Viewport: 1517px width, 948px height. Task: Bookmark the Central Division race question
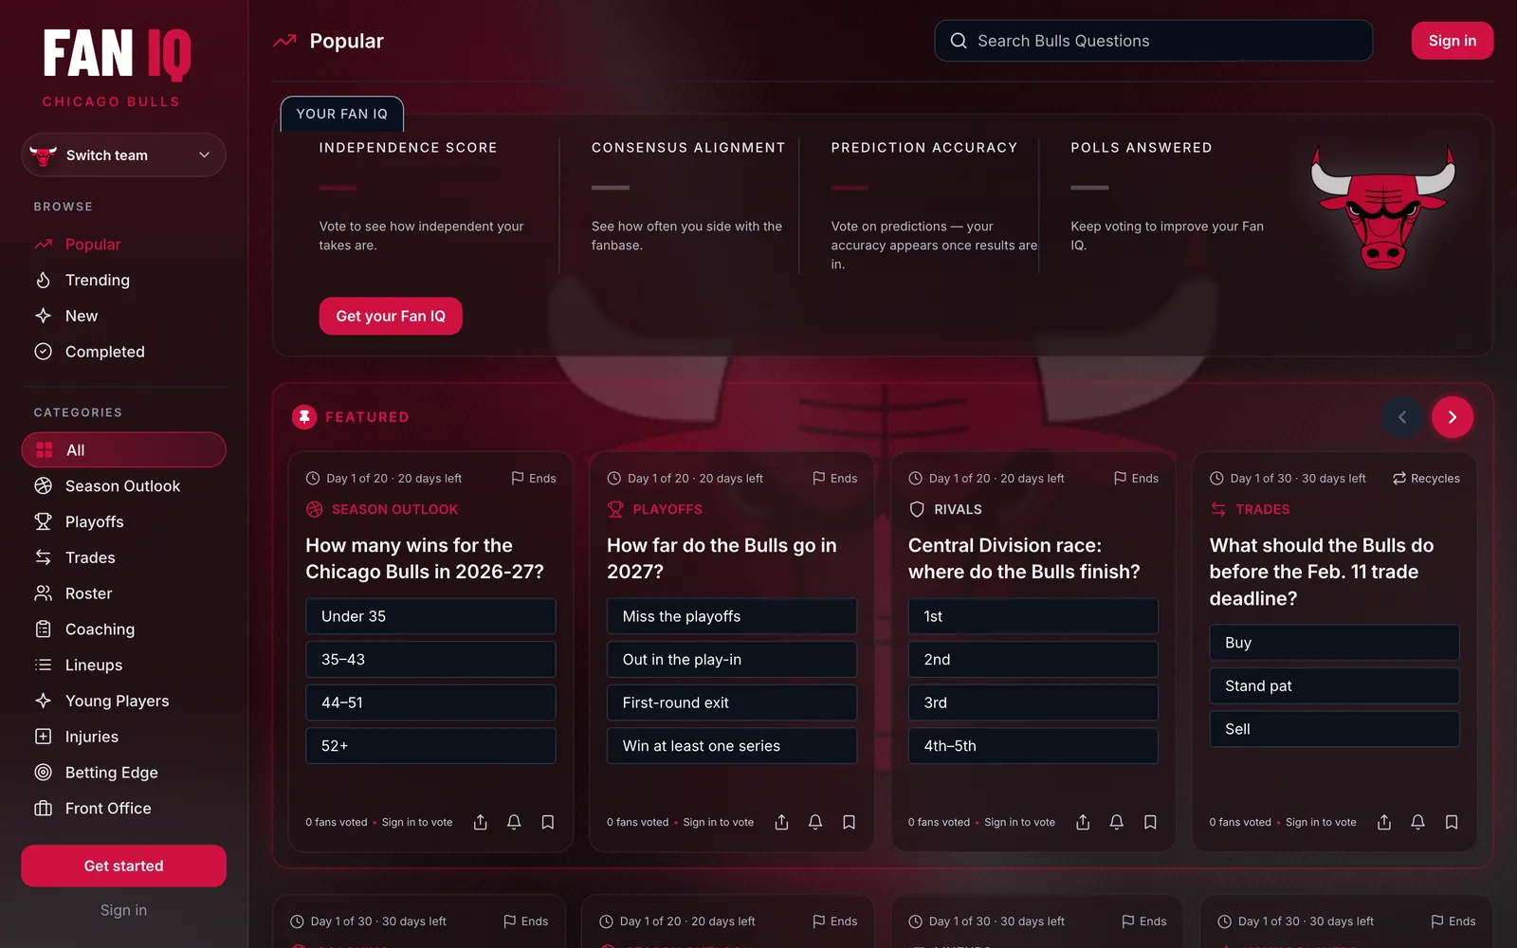1150,822
